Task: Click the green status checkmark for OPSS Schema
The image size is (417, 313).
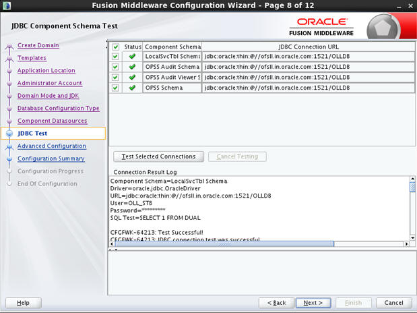Action: point(132,88)
